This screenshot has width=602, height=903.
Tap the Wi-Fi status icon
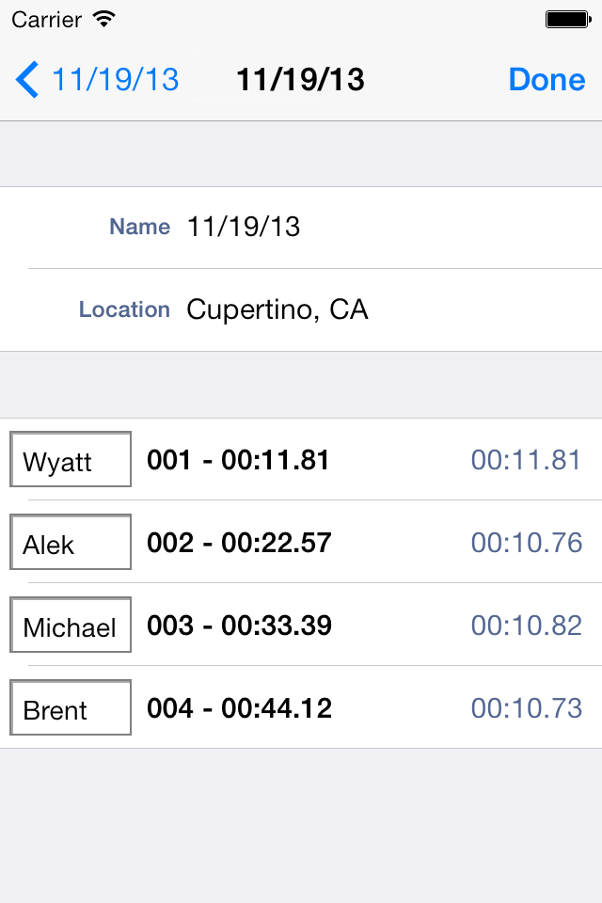104,20
